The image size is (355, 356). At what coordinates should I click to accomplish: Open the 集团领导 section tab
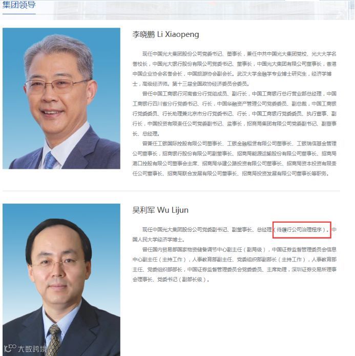19,5
